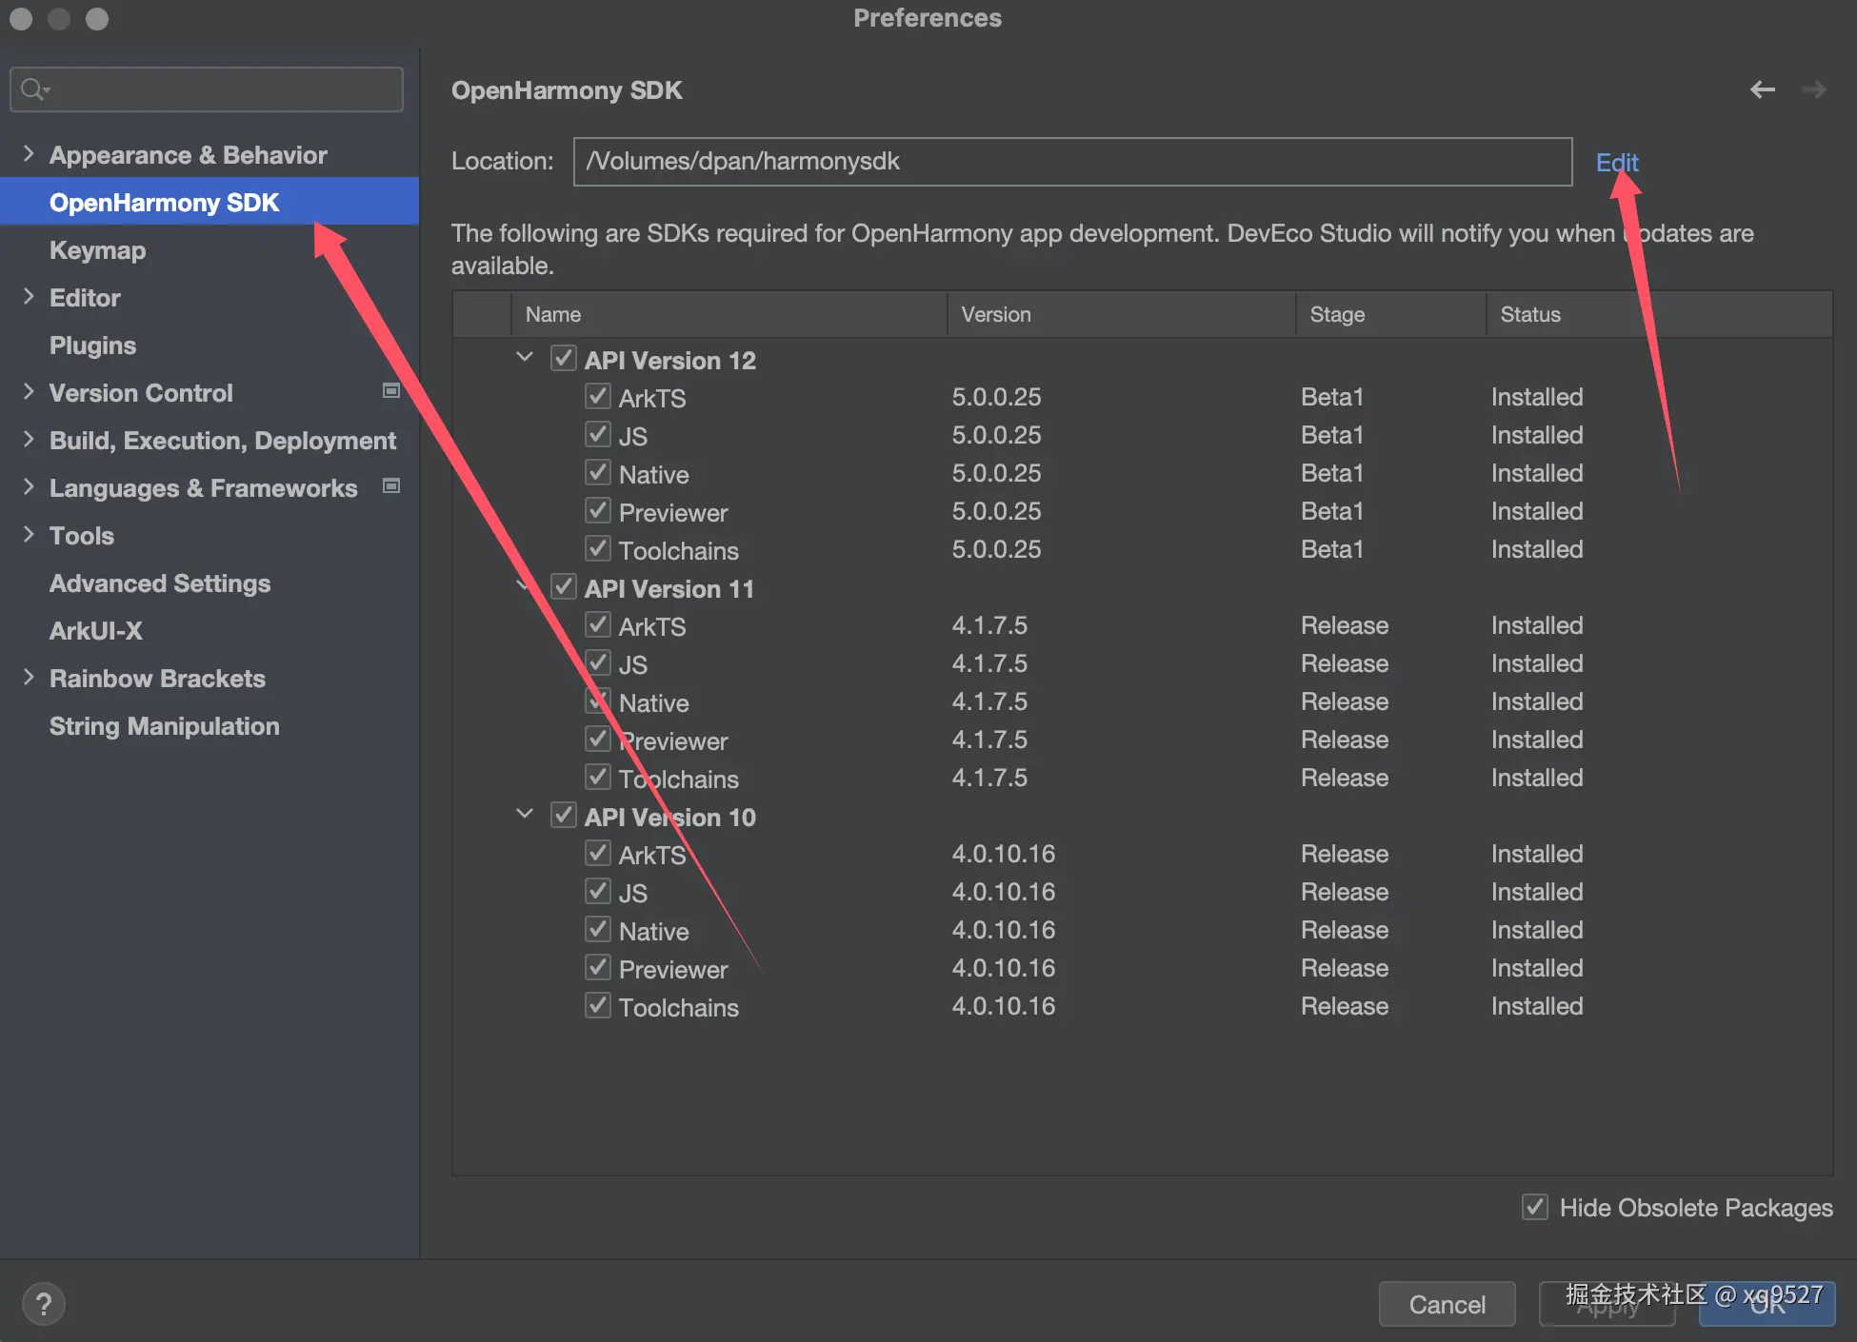Click the help question mark icon
The width and height of the screenshot is (1857, 1342).
pyautogui.click(x=43, y=1304)
